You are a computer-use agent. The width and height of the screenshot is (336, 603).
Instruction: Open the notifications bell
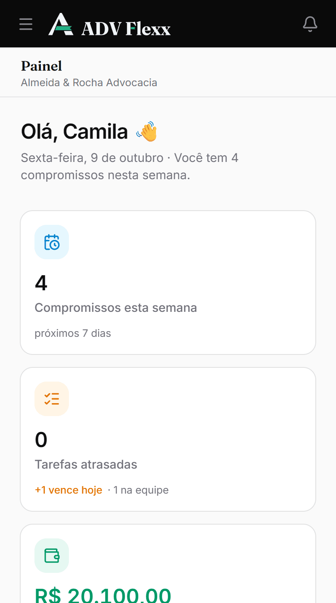310,24
